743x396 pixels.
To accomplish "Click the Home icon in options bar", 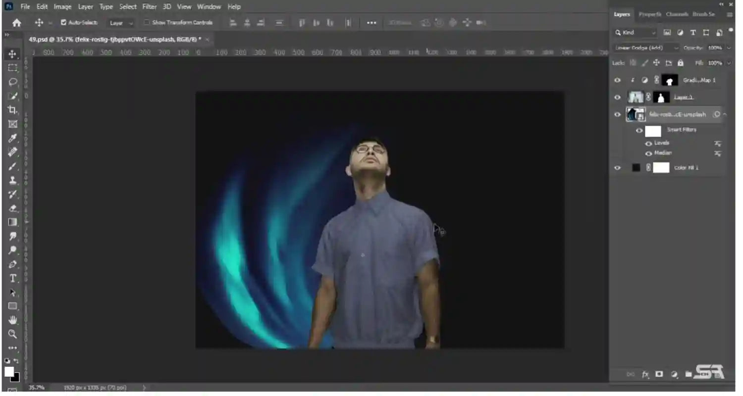I will coord(17,23).
